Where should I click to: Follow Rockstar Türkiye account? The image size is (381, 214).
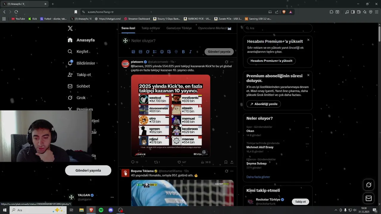pyautogui.click(x=300, y=202)
